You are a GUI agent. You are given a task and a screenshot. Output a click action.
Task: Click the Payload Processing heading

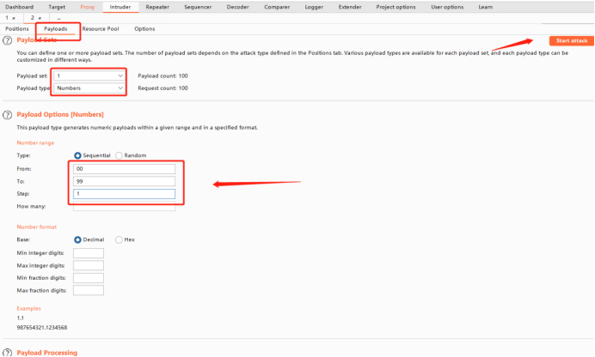point(46,353)
